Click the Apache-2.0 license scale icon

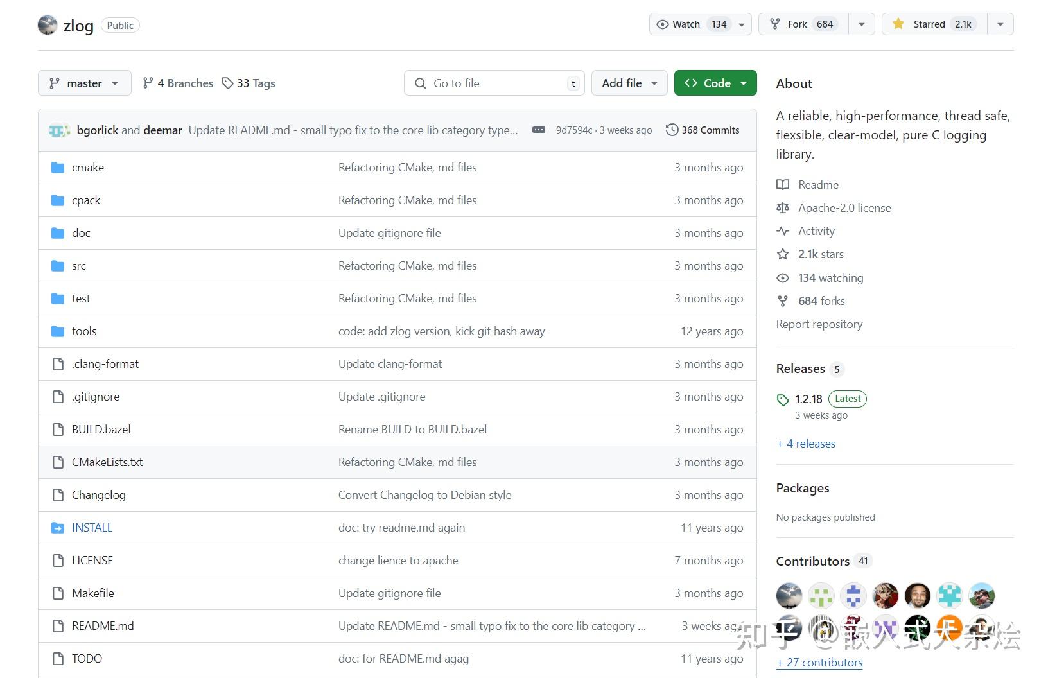coord(783,207)
